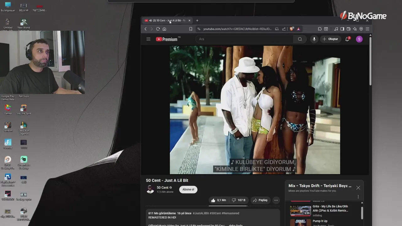Select the Slay the Spire desktop icon
The image size is (402, 226).
(24, 110)
